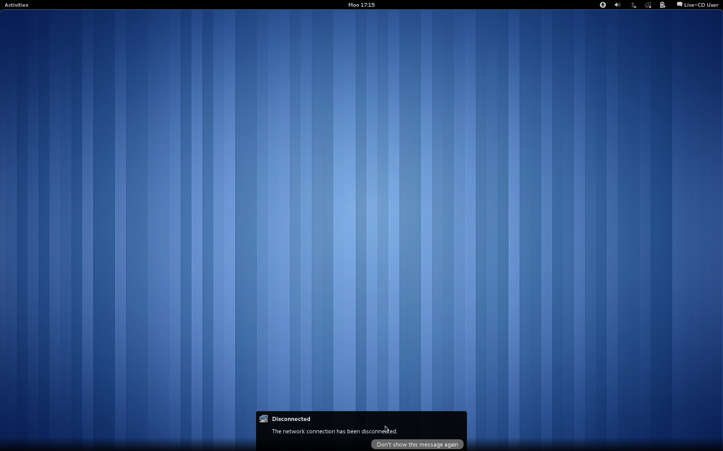Screen dimensions: 723x451
Task: Open the Activities overview
Action: click(16, 5)
